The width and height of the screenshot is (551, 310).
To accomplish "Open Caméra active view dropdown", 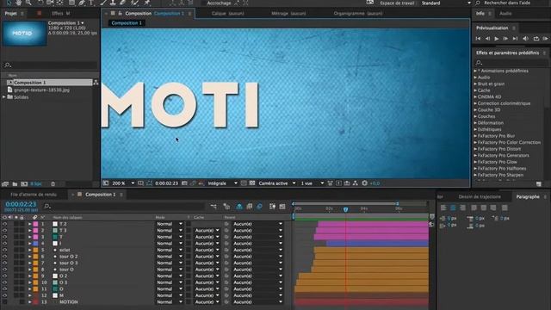I will tap(277, 183).
